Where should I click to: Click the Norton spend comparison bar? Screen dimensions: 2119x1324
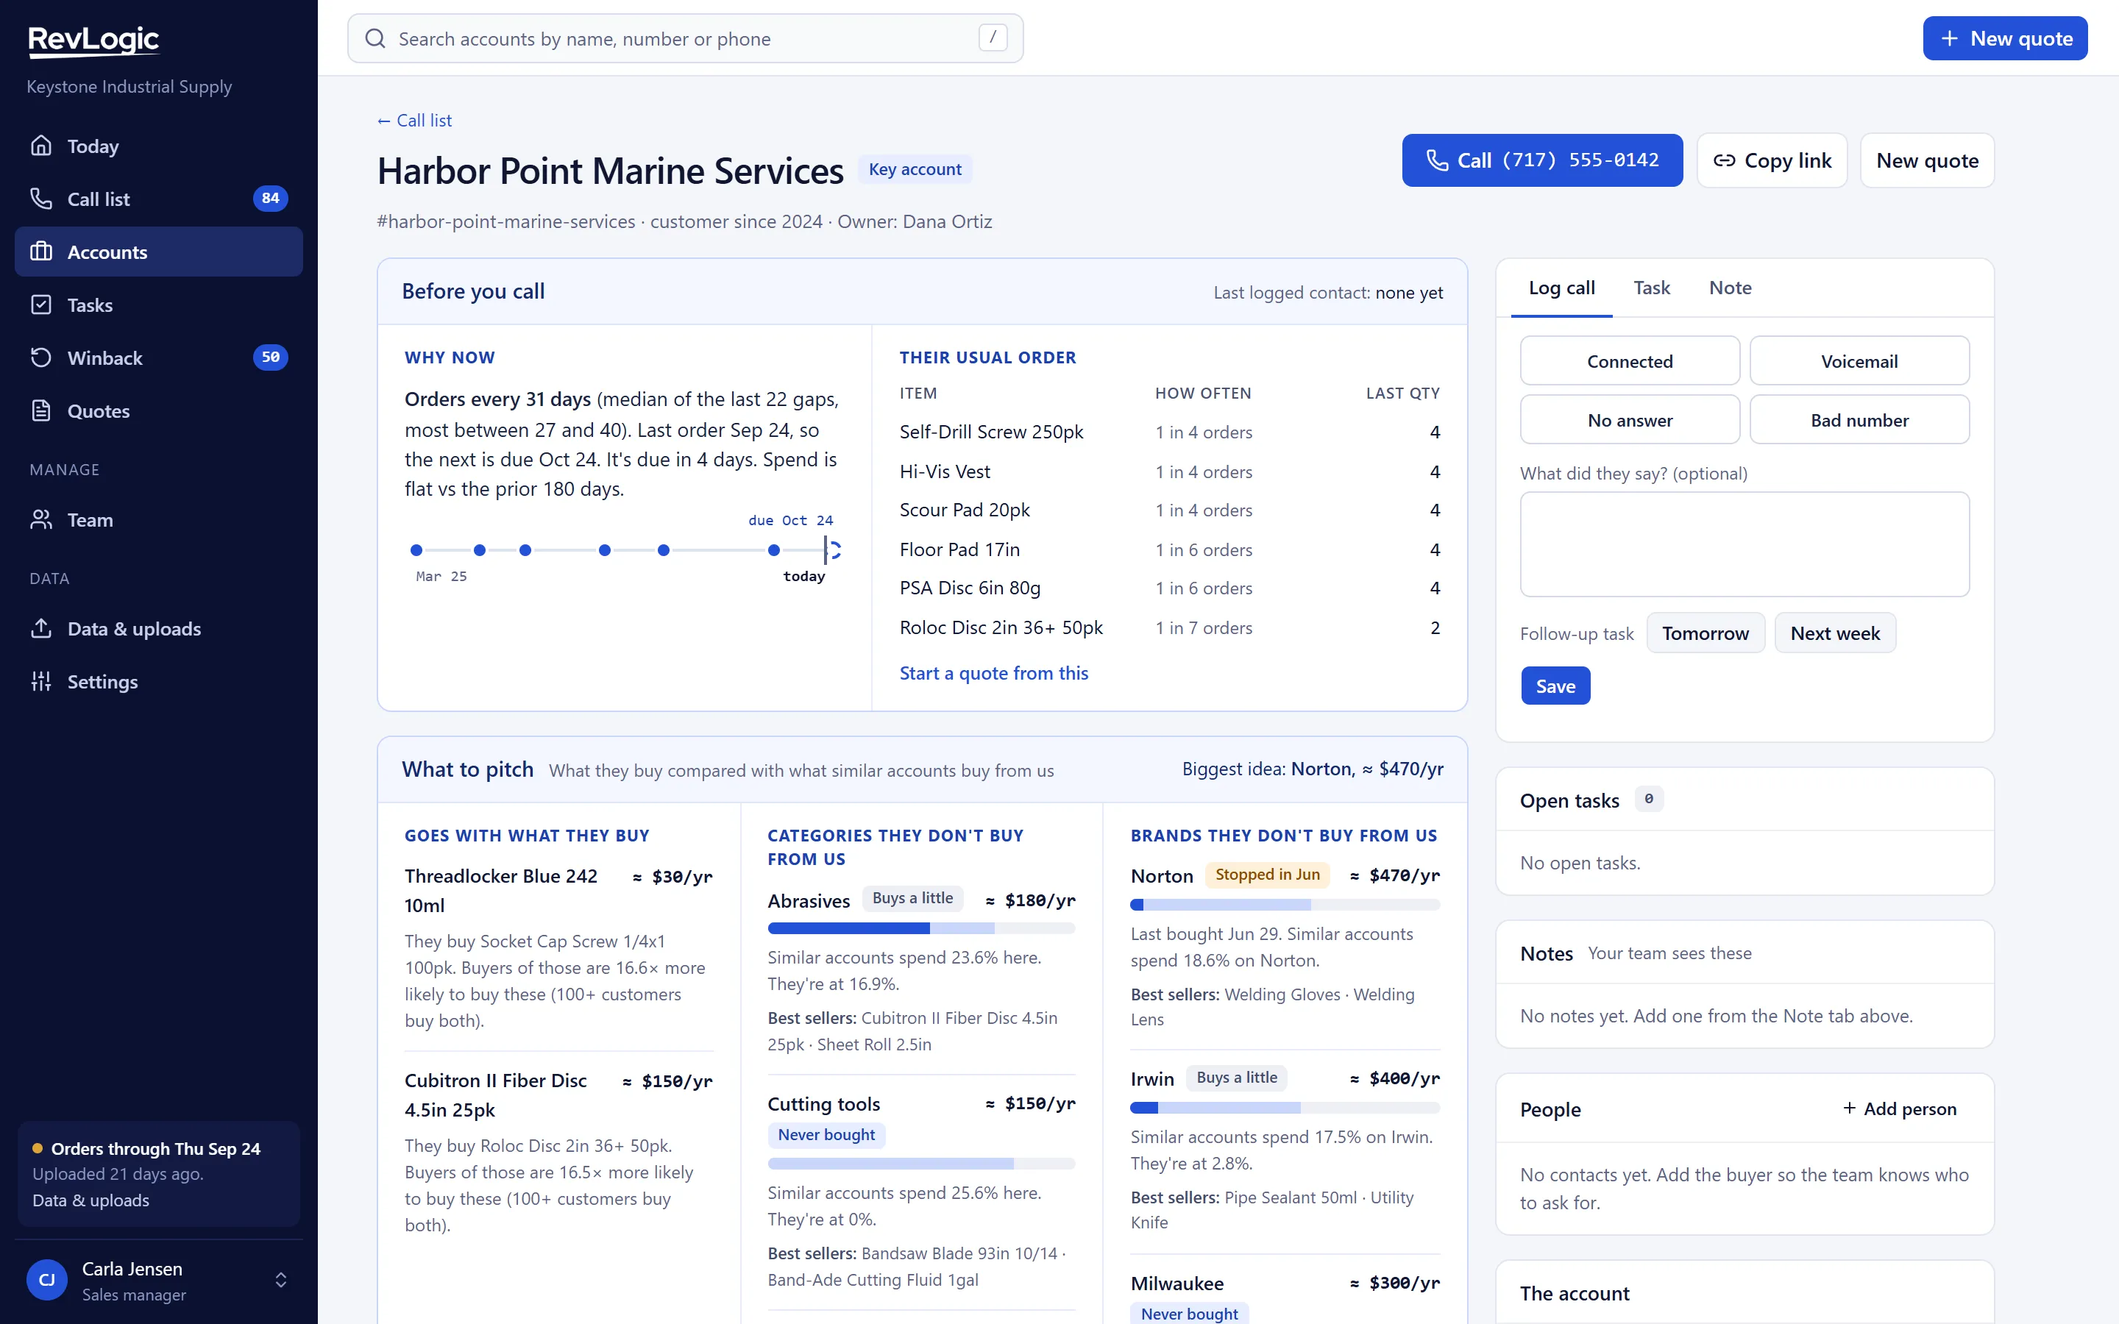(x=1285, y=905)
